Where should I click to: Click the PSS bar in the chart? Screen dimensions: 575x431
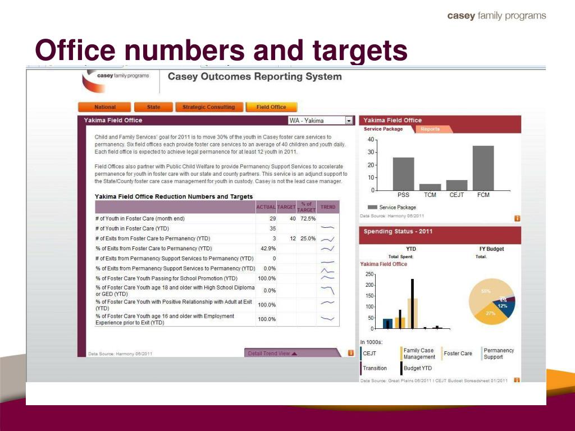[403, 174]
